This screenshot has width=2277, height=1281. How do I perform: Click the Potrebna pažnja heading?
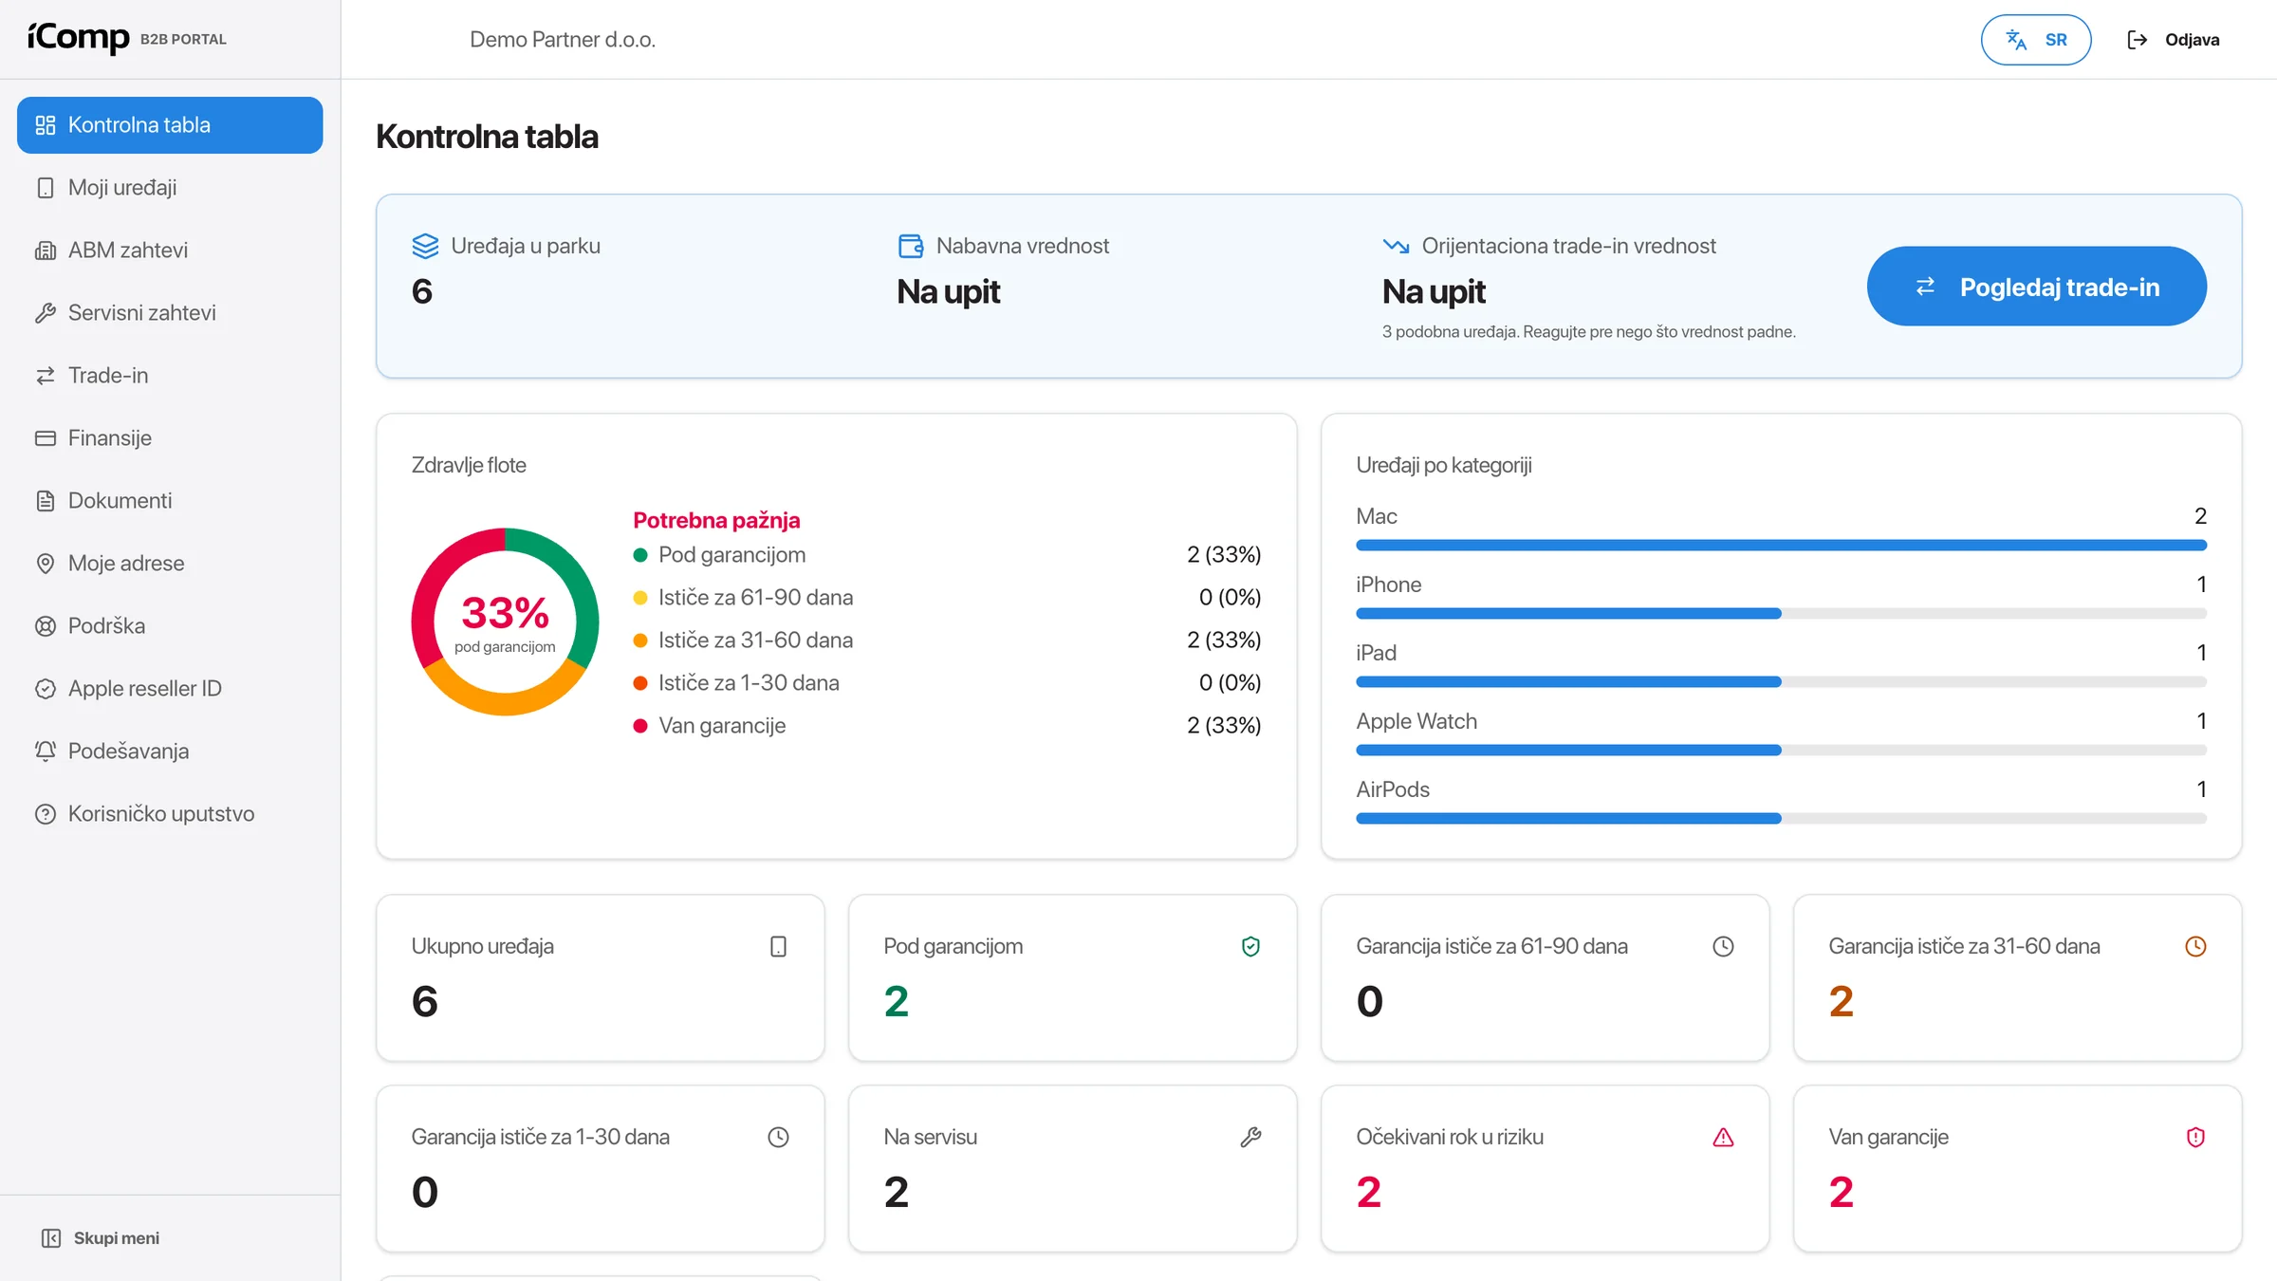pos(716,520)
